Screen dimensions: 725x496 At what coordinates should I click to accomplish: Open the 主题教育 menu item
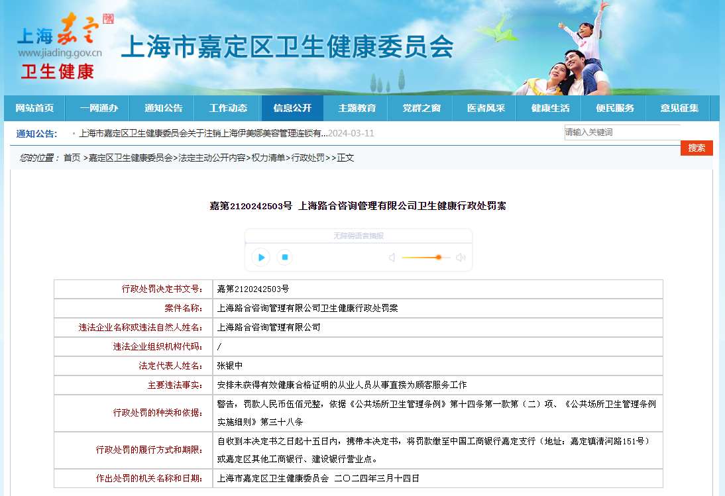pyautogui.click(x=357, y=108)
